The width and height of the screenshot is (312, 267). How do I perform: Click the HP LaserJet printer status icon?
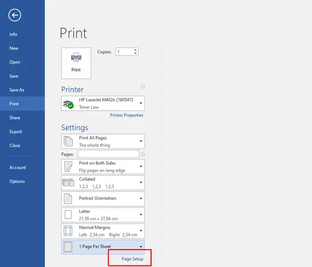click(x=68, y=104)
